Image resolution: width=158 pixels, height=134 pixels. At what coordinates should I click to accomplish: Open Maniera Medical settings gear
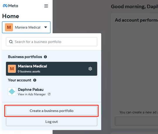point(90,69)
